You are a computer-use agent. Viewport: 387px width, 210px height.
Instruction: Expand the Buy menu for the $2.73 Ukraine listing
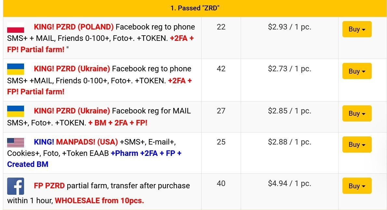[357, 71]
